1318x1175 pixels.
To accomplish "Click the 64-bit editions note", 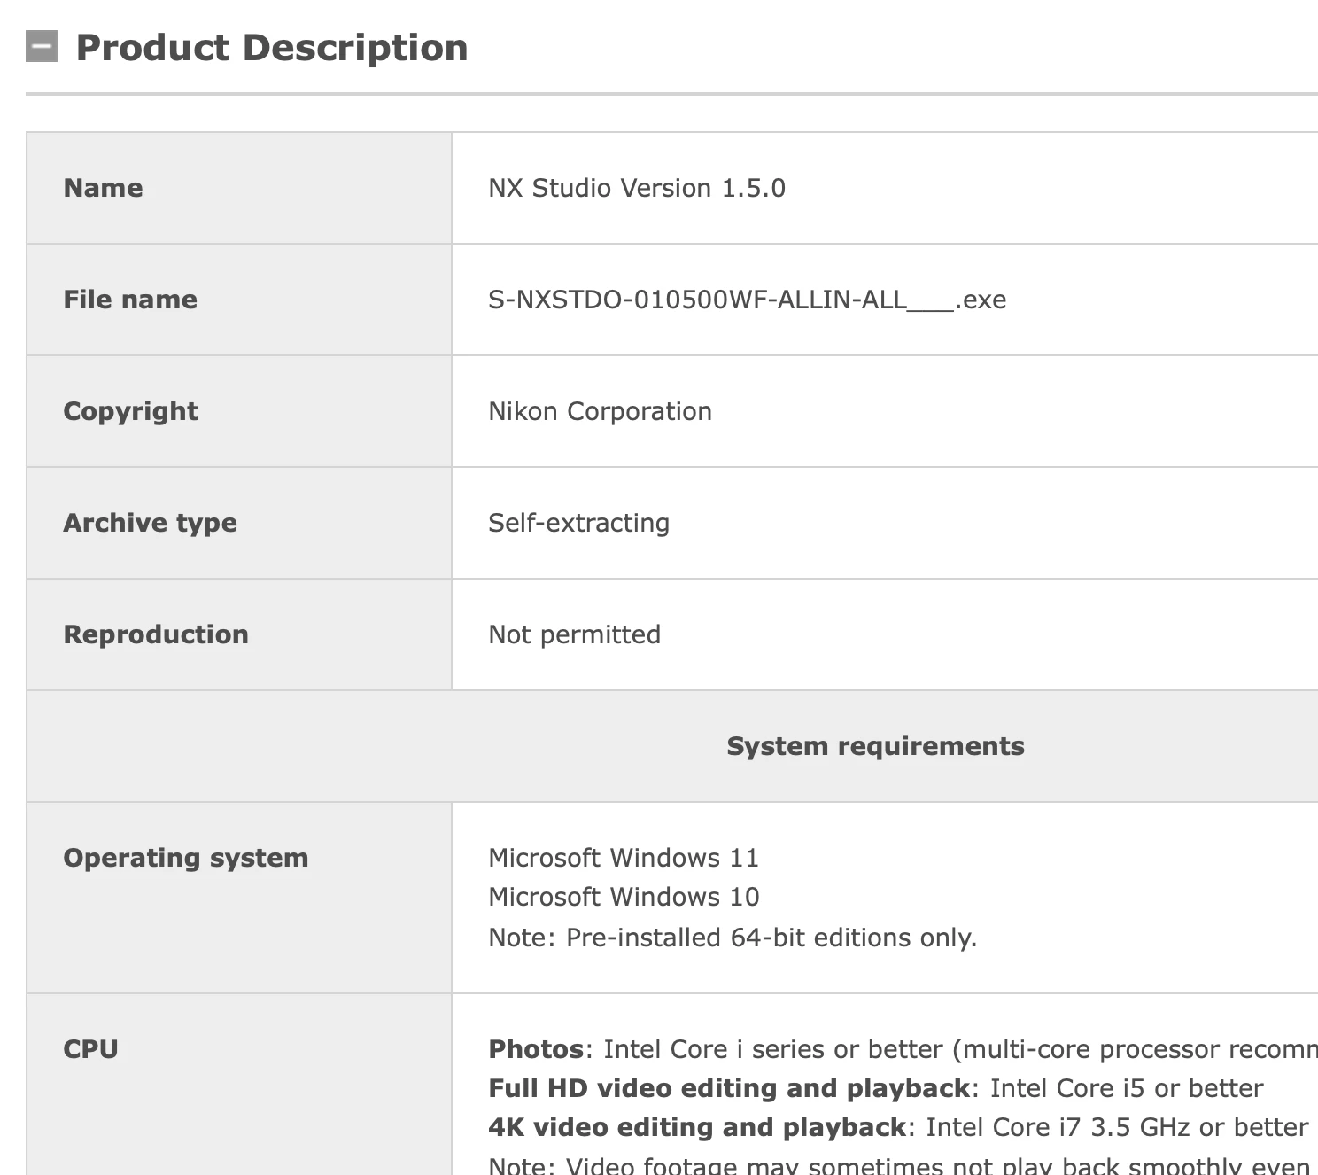I will point(733,938).
